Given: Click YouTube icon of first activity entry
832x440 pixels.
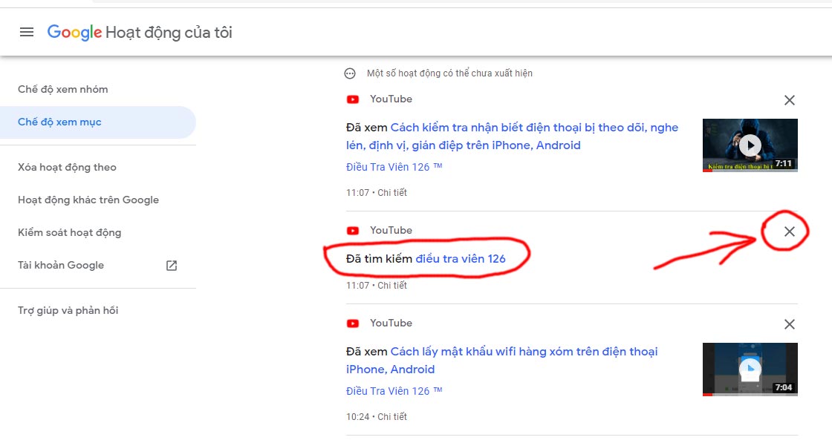Looking at the screenshot, I should tap(353, 99).
